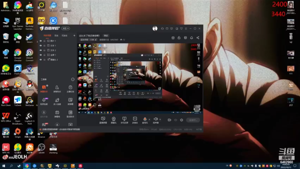The height and width of the screenshot is (169, 300).
Task: Click the category pill next to app logo
Action: pyautogui.click(x=66, y=29)
